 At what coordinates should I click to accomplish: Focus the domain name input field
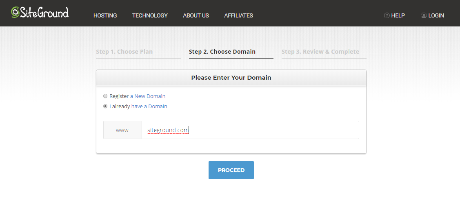coord(250,130)
